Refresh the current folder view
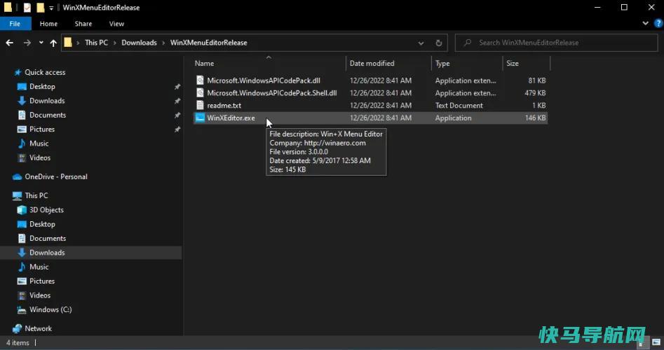 click(x=439, y=43)
